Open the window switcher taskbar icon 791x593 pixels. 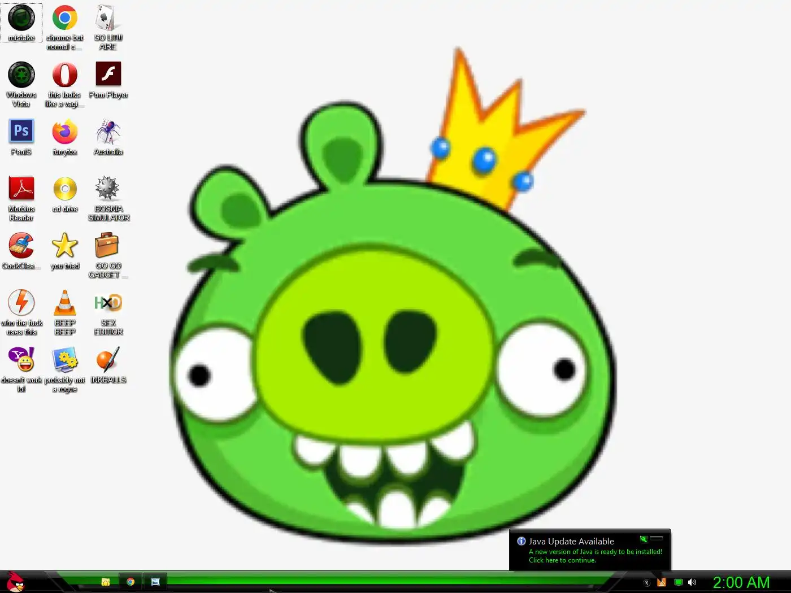tap(155, 582)
